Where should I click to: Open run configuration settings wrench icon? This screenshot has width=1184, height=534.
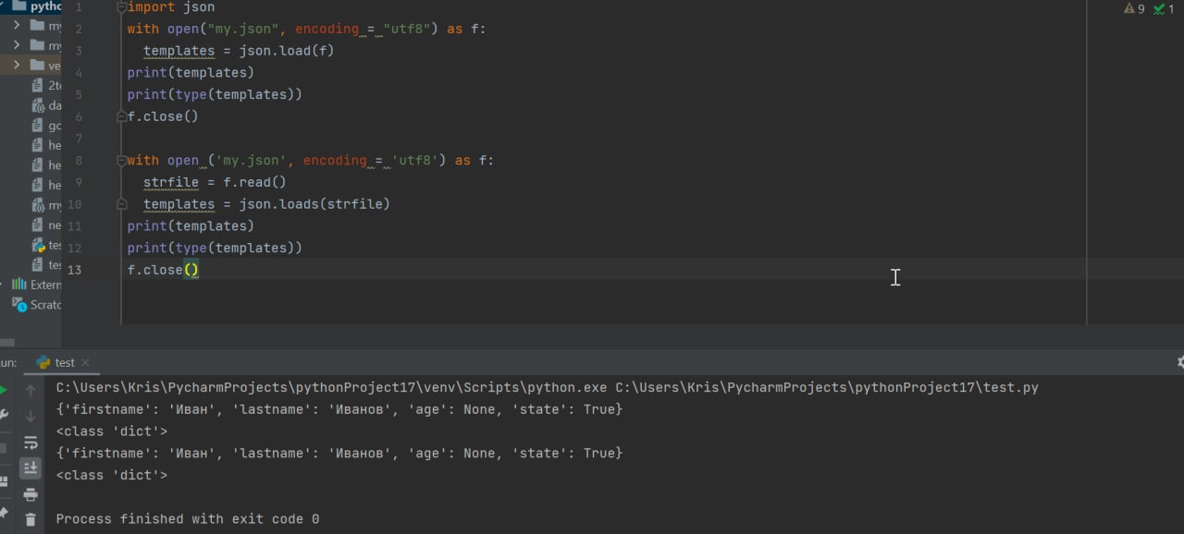[x=3, y=416]
